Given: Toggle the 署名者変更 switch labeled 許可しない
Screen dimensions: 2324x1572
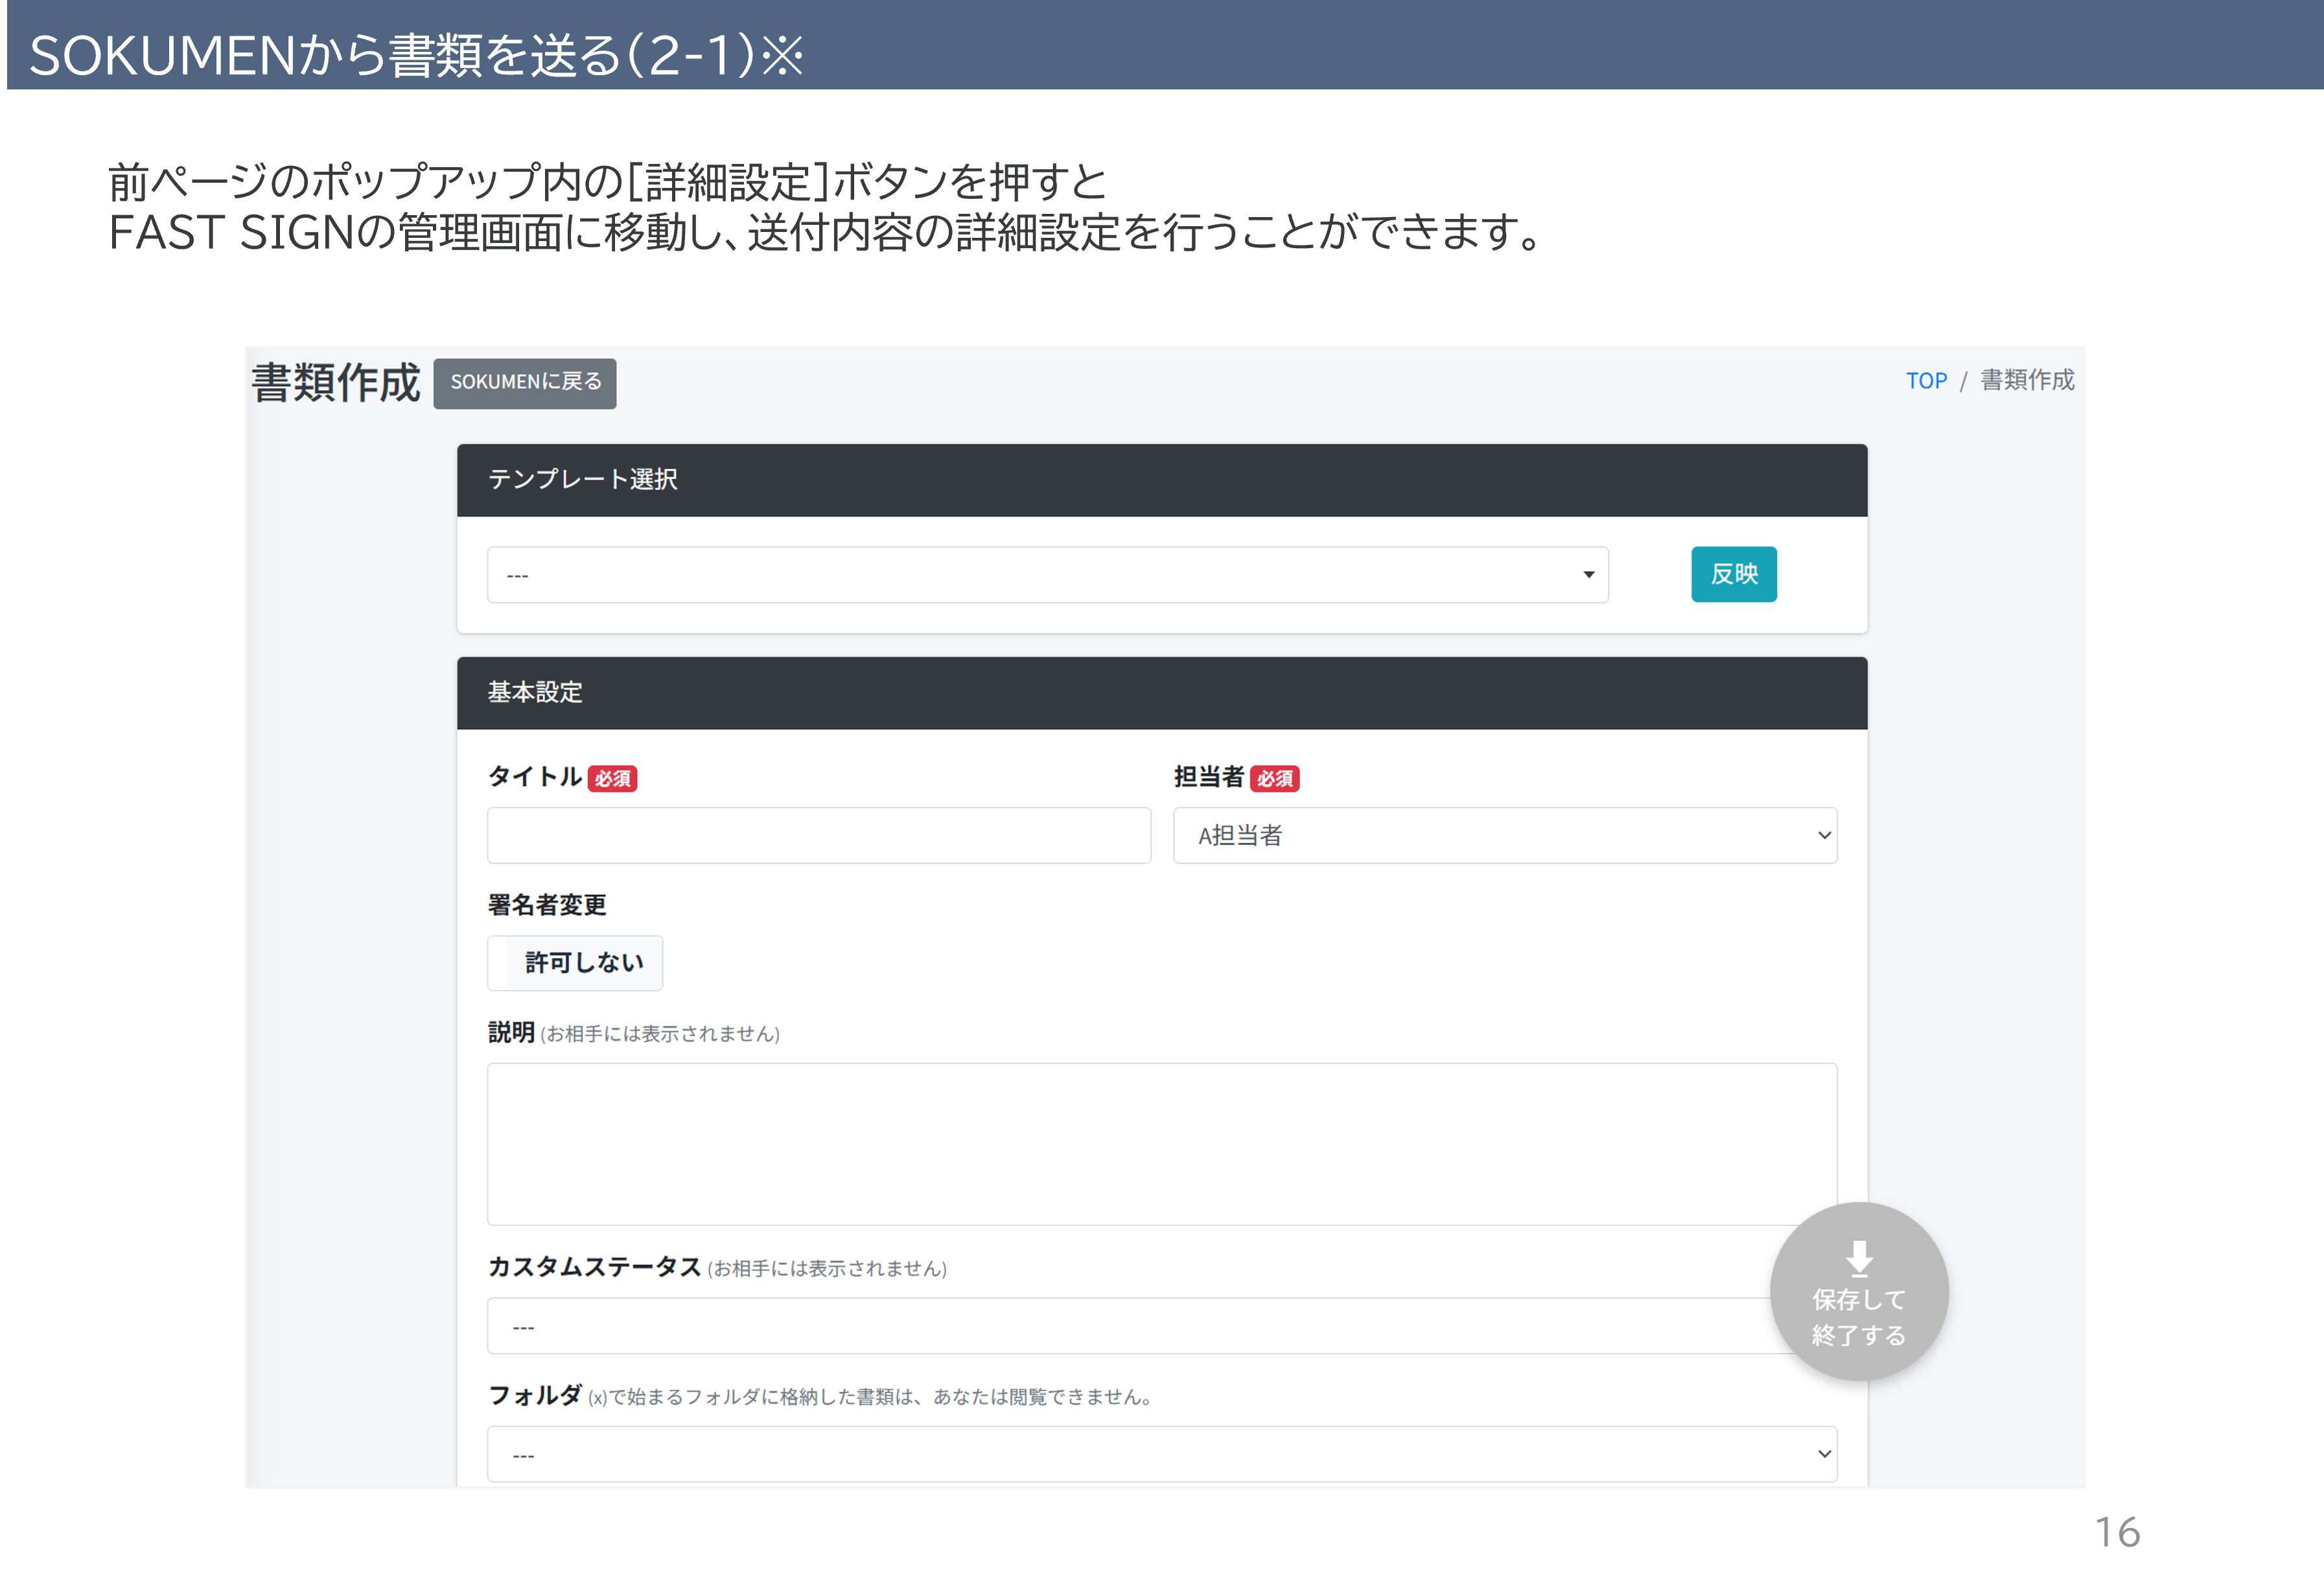Looking at the screenshot, I should [x=575, y=963].
